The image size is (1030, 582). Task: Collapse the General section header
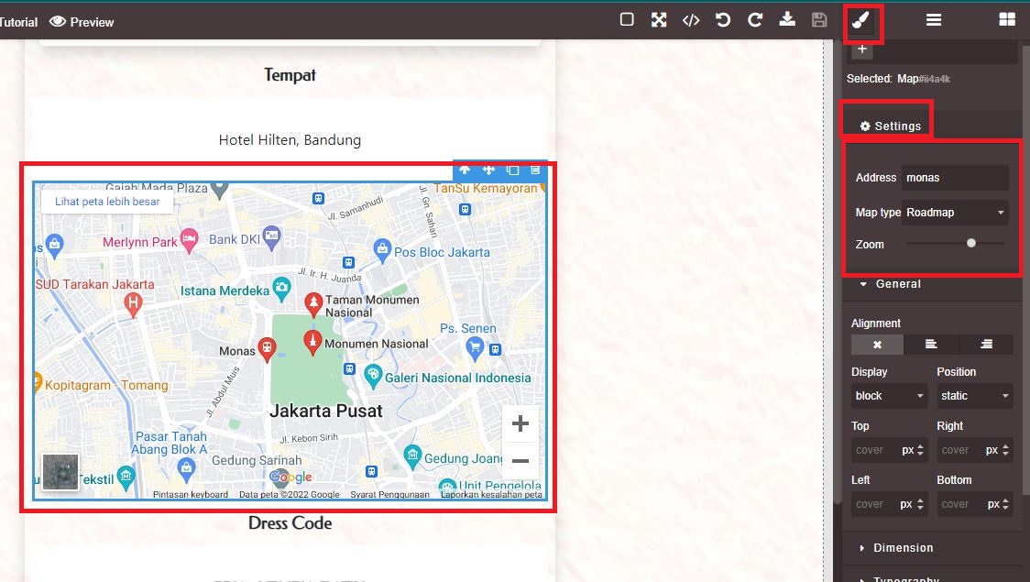click(x=897, y=284)
